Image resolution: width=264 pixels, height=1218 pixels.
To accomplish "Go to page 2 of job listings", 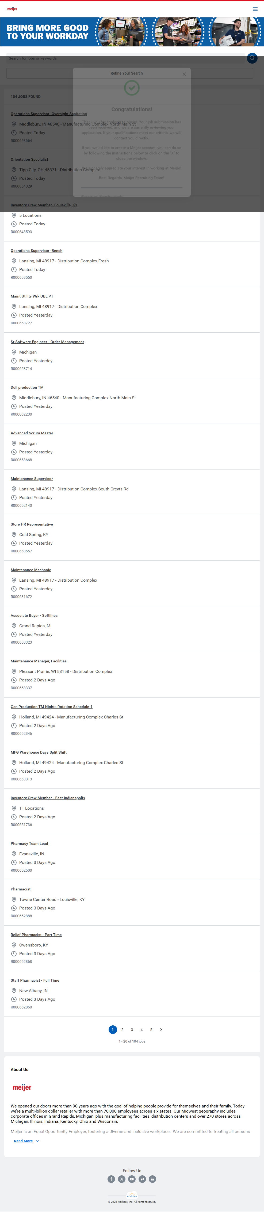I will point(122,1029).
